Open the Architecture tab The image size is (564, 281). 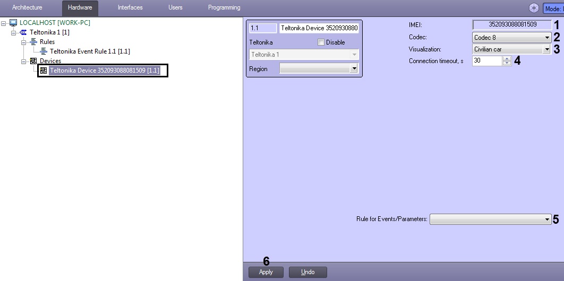[x=27, y=7]
